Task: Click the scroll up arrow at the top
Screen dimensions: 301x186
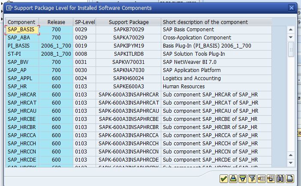Action: point(291,30)
